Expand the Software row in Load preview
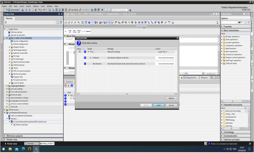 91,58
